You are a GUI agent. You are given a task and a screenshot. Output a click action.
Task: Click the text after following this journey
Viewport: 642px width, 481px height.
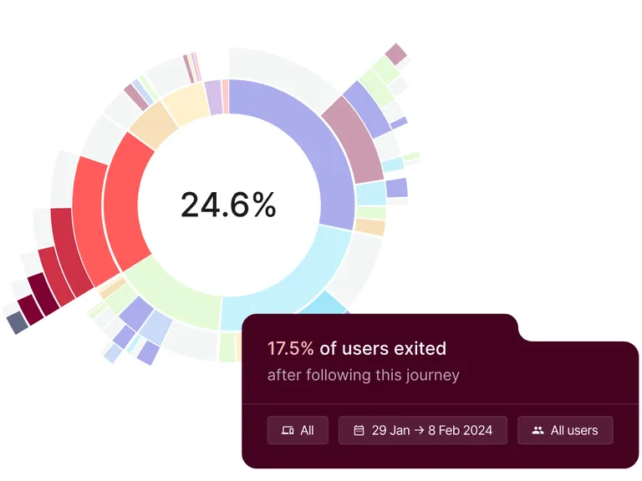click(x=363, y=375)
